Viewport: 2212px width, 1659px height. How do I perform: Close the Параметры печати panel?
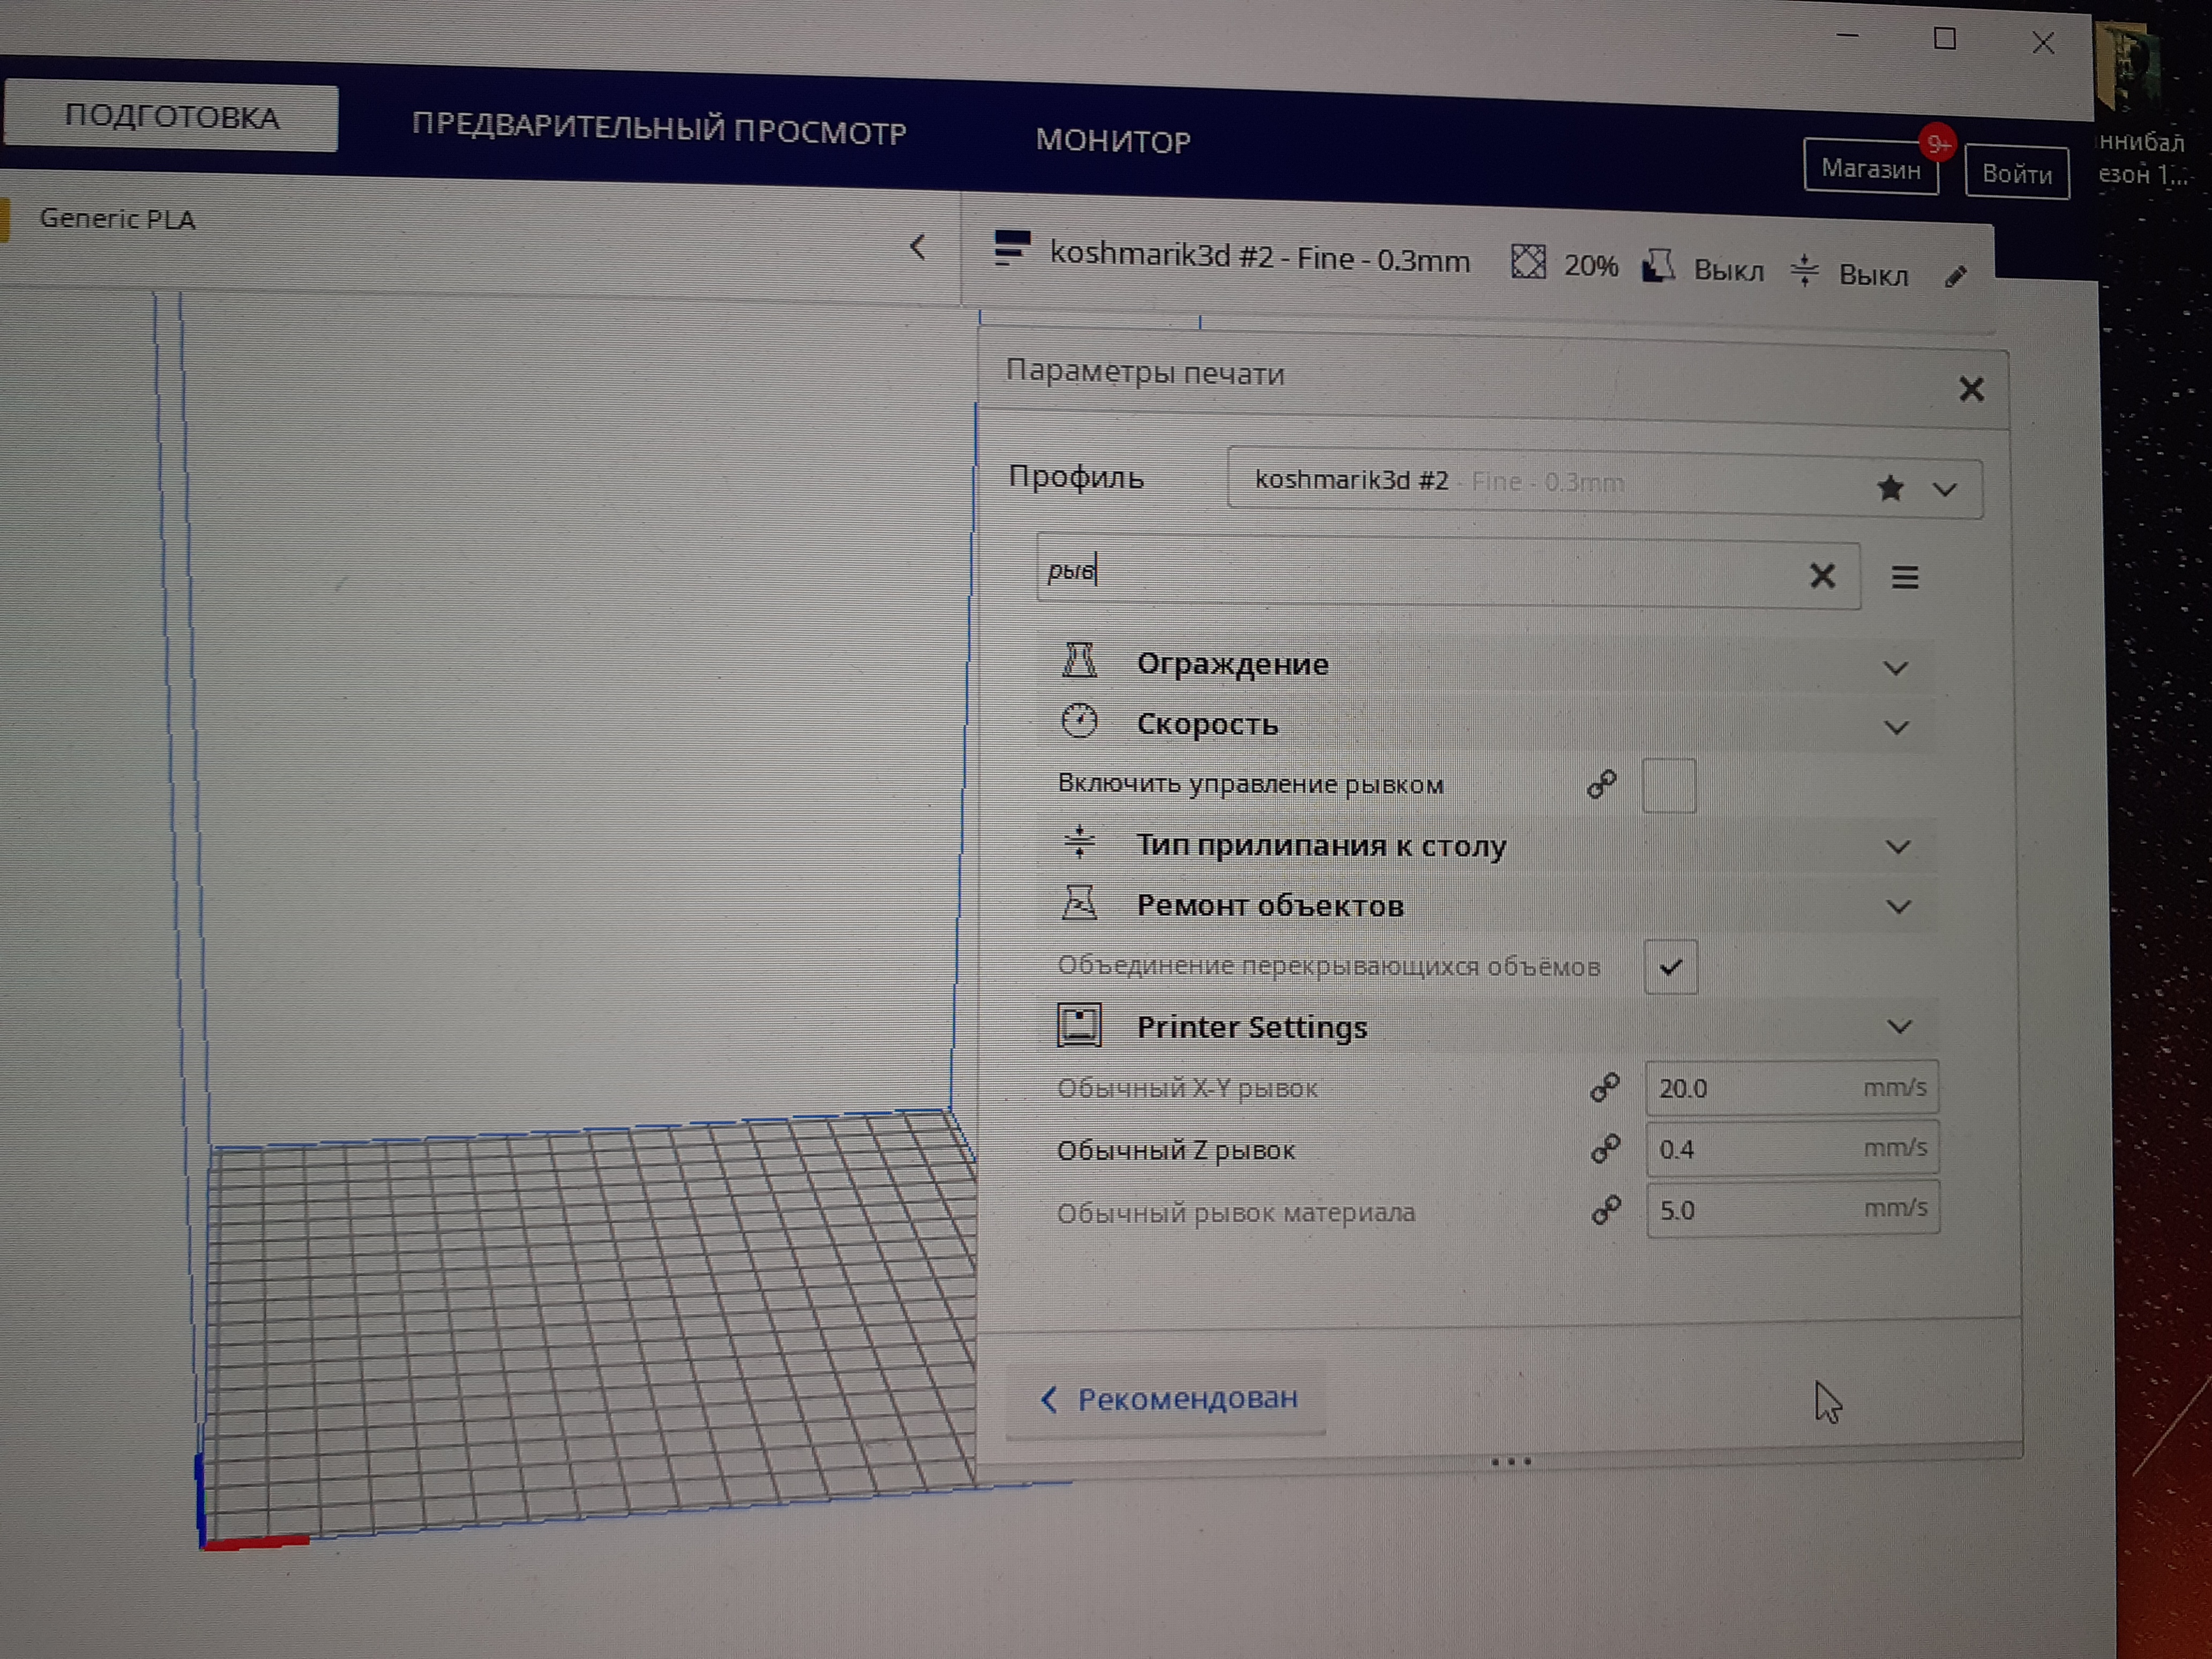point(1971,389)
